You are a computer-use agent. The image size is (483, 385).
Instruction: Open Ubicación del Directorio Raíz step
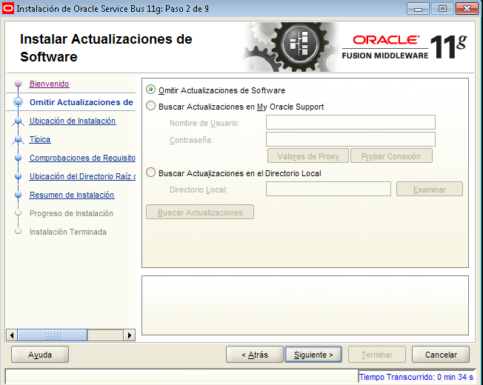[x=82, y=176]
